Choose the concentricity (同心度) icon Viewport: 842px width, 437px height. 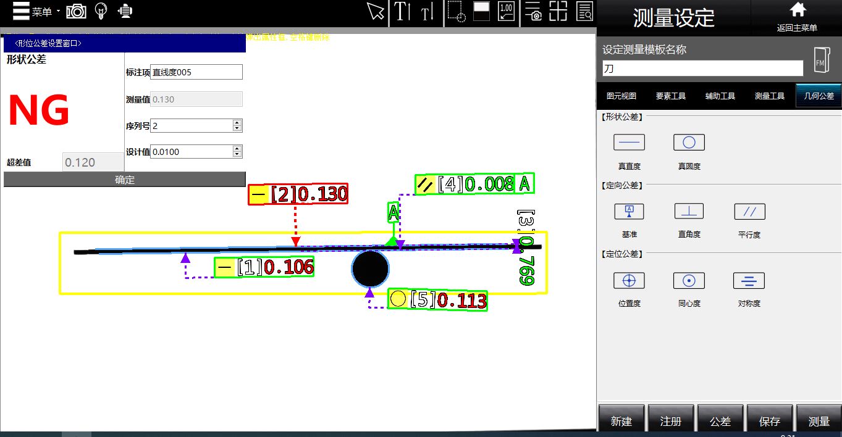pos(689,281)
